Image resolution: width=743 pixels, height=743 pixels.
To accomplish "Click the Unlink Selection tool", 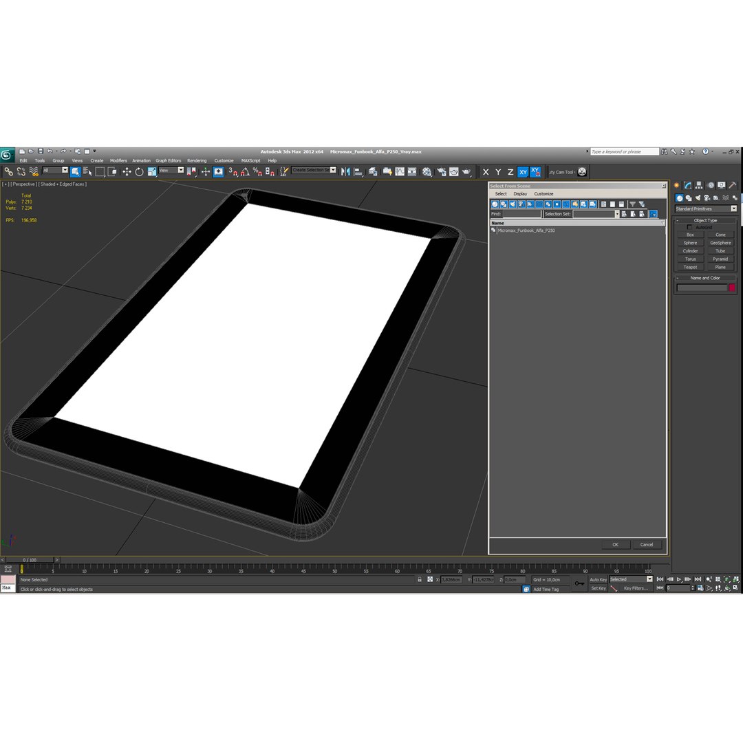I will (21, 171).
